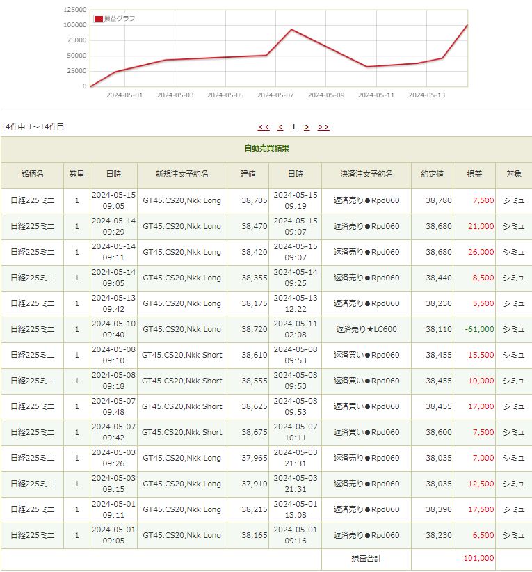Click the 損益合計 label
The width and height of the screenshot is (532, 572).
pos(366,558)
